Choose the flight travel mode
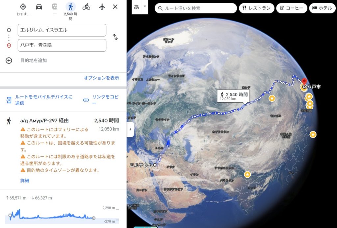Image resolution: width=337 pixels, height=228 pixels. [x=102, y=7]
